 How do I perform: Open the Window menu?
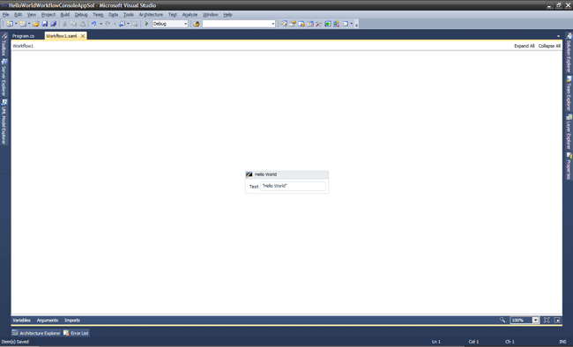[x=211, y=15]
